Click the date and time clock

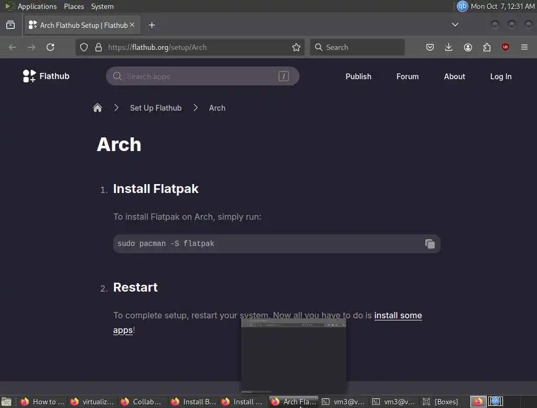(x=502, y=6)
